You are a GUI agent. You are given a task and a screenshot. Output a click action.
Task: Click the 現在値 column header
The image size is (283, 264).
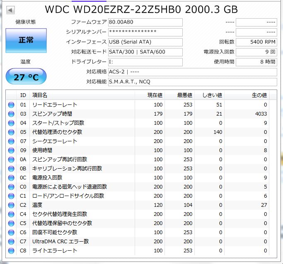pos(150,95)
